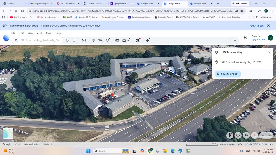Open the map style dropdown arrow
276x155 pixels.
click(x=128, y=40)
